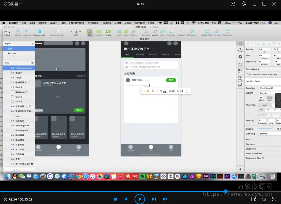Select the Symbols page in the sidebar
Viewport: 281px width, 204px height.
point(12,53)
